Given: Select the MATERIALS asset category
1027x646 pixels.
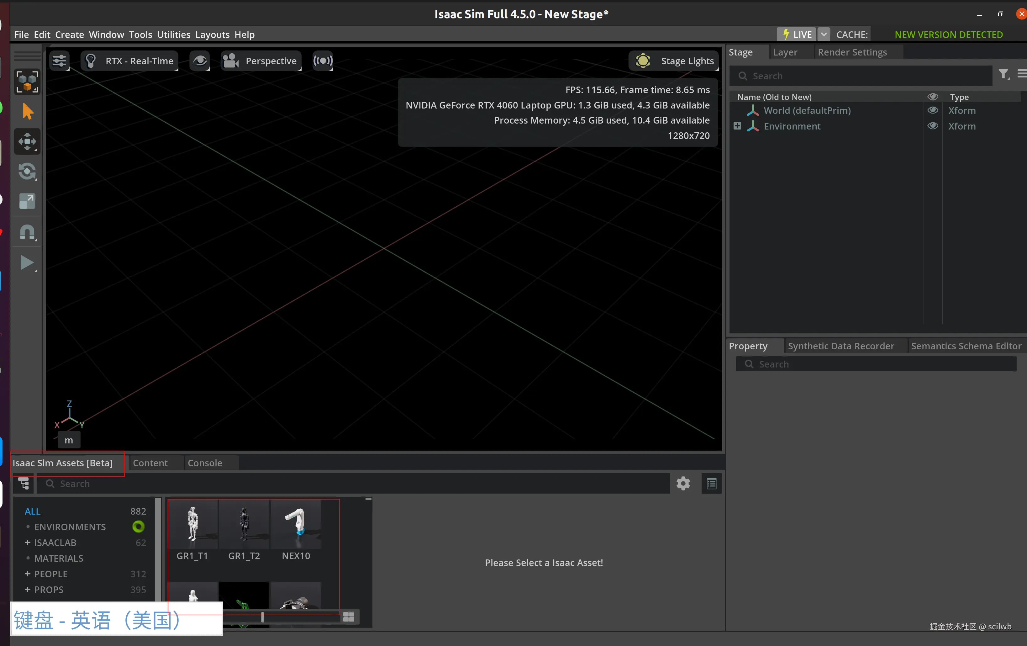Looking at the screenshot, I should (x=58, y=558).
